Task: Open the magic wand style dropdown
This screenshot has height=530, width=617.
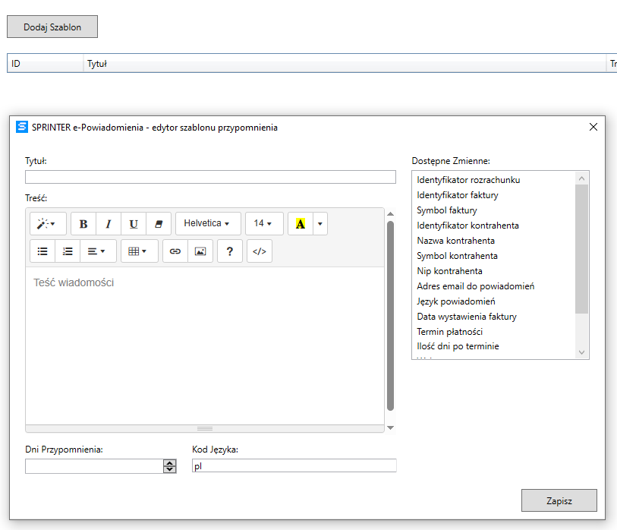Action: click(x=48, y=224)
